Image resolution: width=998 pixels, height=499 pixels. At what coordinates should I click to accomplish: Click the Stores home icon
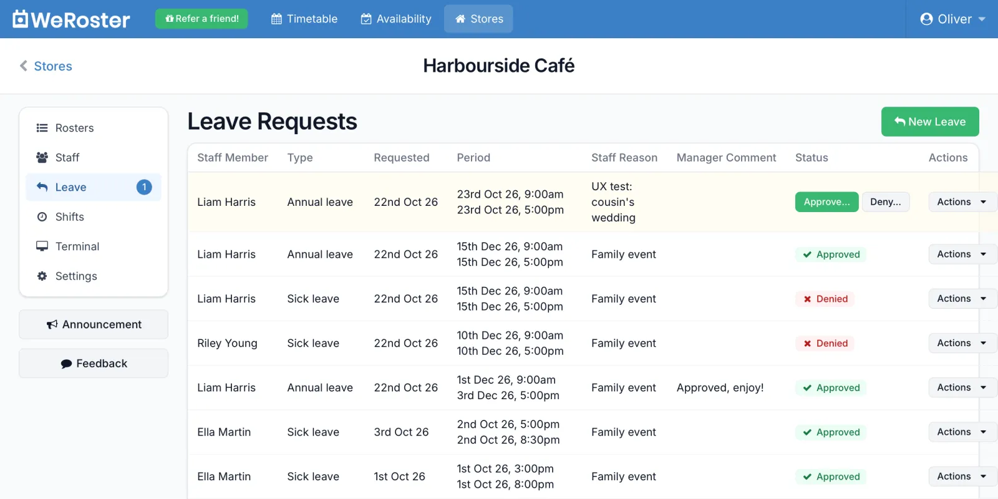click(x=460, y=19)
